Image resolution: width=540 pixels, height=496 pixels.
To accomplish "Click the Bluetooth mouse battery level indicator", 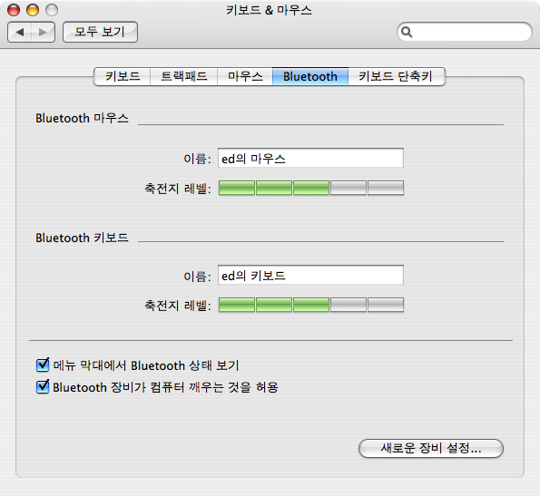I will [311, 188].
